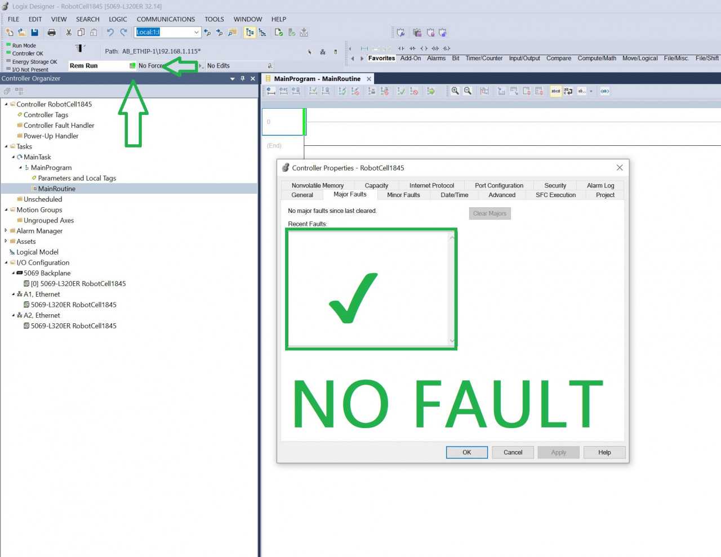
Task: Open the New project icon
Action: (10, 33)
